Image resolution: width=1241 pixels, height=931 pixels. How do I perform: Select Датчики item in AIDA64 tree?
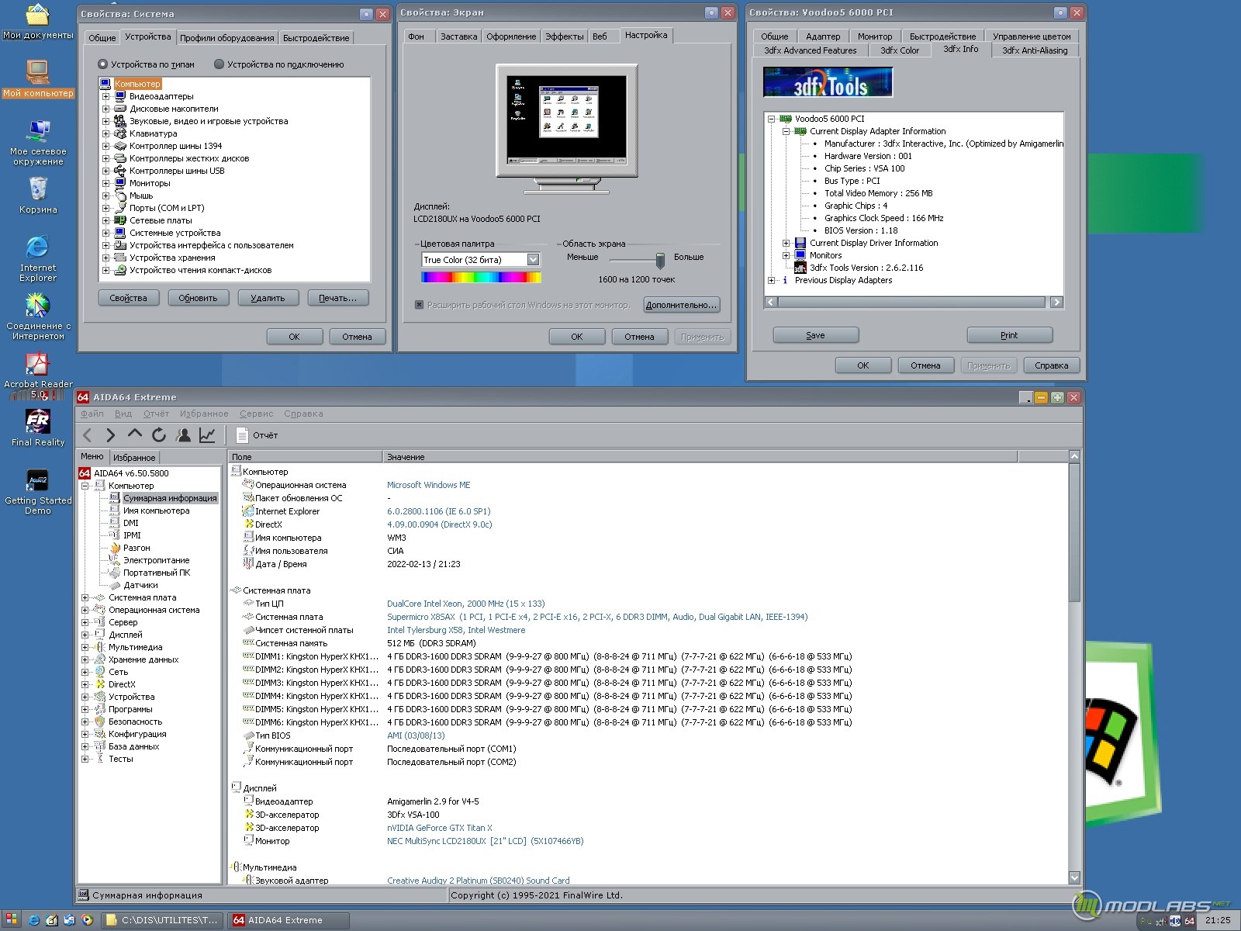click(140, 585)
